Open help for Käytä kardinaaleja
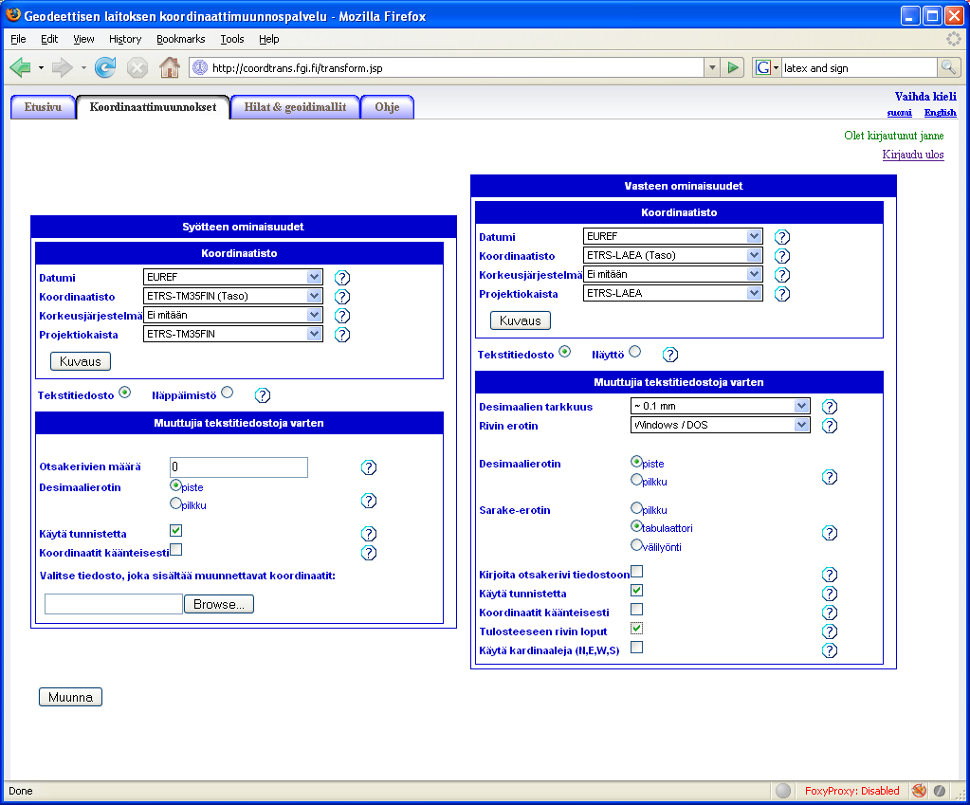This screenshot has height=805, width=970. click(830, 650)
